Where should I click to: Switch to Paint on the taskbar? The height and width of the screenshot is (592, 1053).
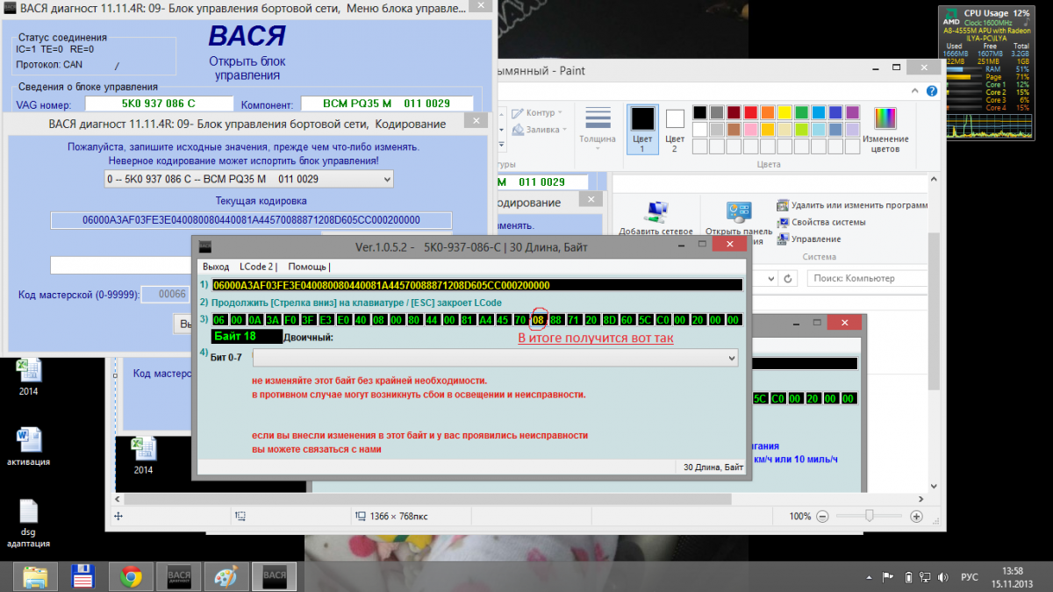pyautogui.click(x=227, y=576)
